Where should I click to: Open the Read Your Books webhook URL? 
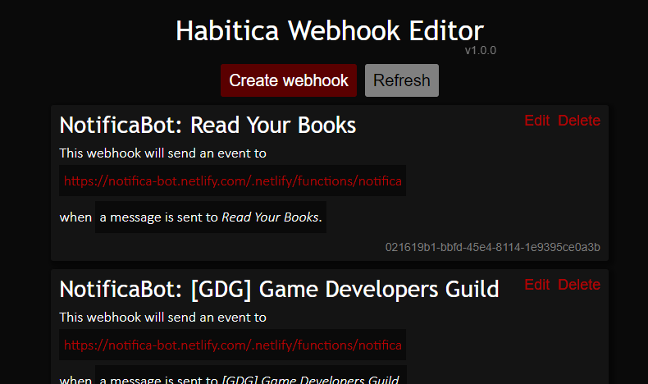pyautogui.click(x=233, y=181)
